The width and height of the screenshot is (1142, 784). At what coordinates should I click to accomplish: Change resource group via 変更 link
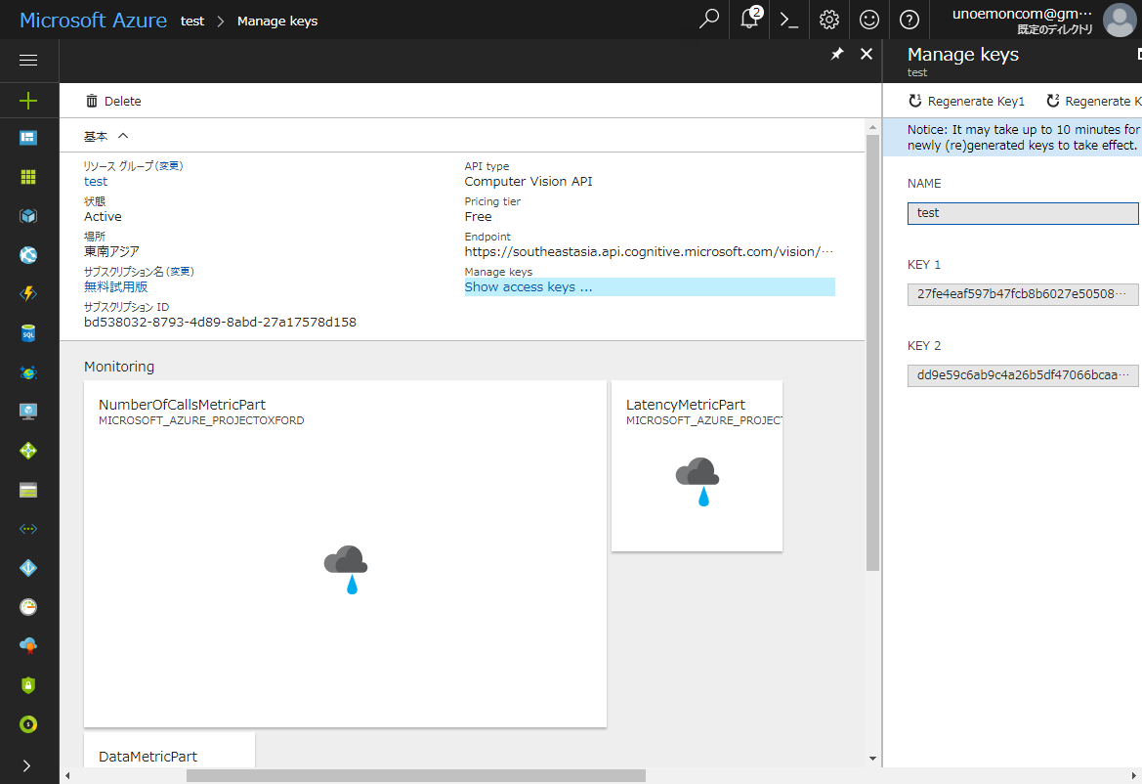click(170, 166)
